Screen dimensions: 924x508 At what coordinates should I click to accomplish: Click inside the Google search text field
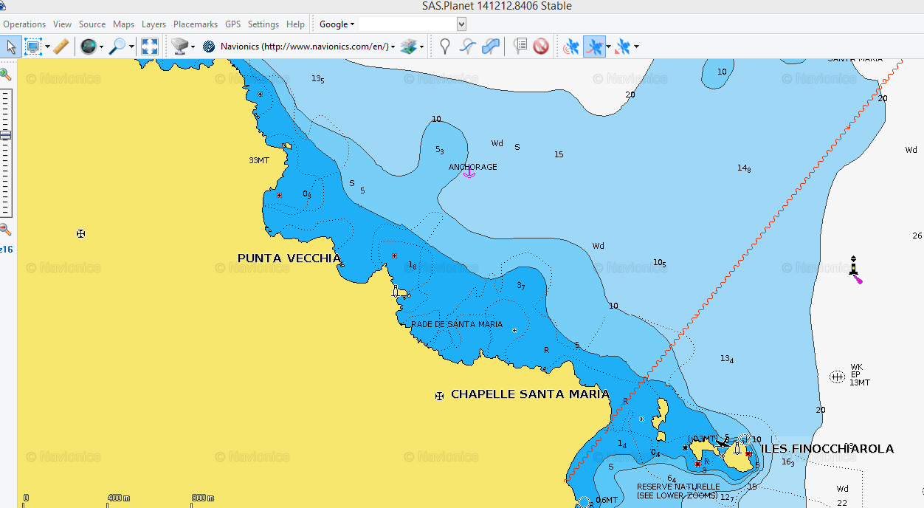[x=407, y=24]
